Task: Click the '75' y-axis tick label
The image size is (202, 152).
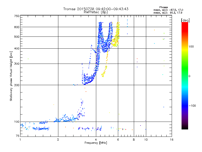Action: [x=18, y=136]
